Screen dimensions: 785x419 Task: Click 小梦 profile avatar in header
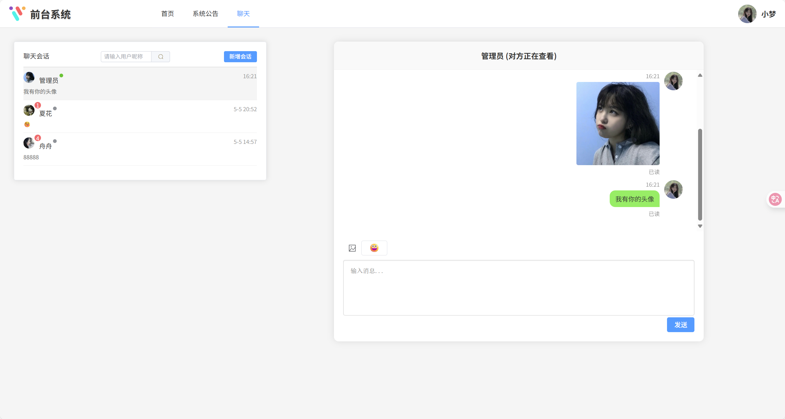[747, 14]
